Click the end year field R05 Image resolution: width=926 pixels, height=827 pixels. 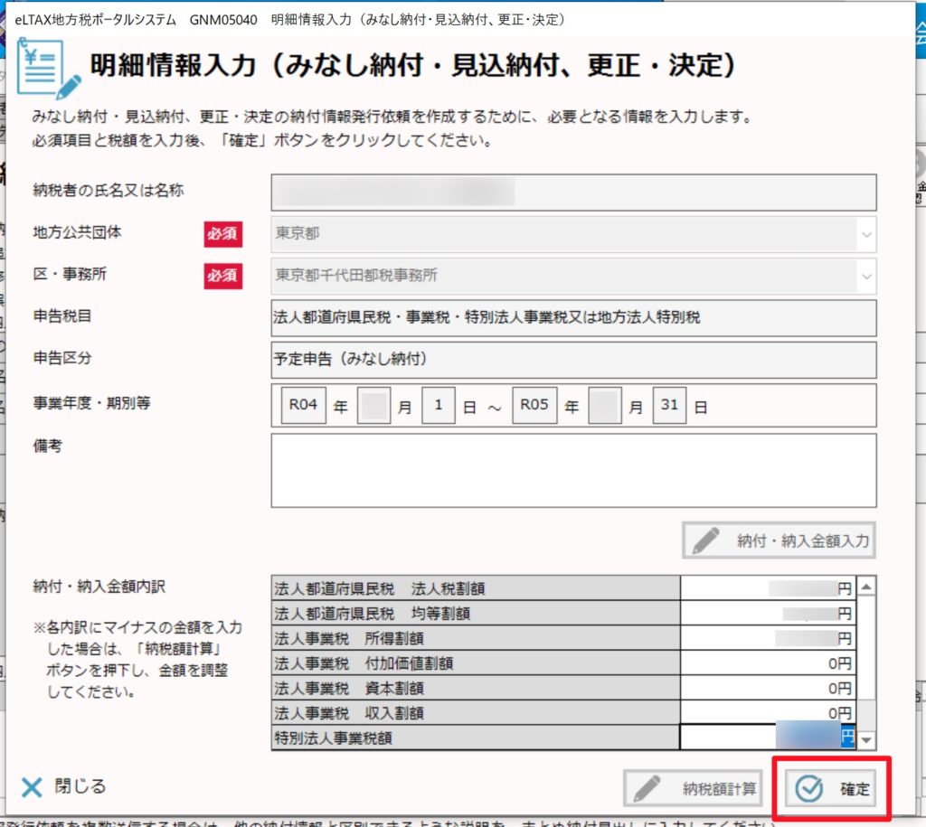point(534,406)
